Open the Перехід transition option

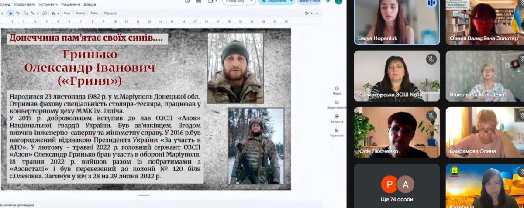point(110,13)
